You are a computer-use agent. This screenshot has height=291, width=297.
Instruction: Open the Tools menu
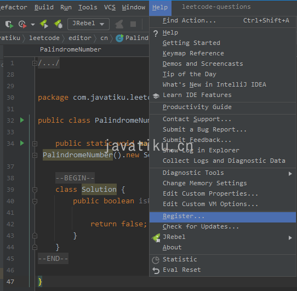88,7
